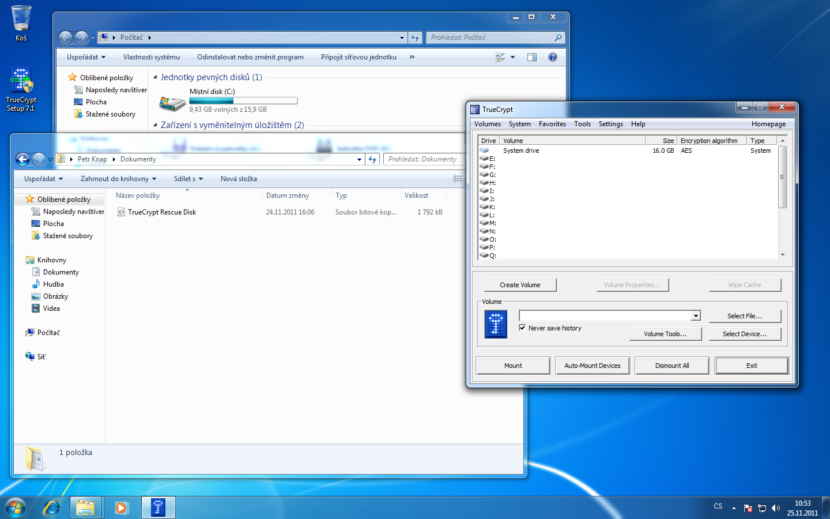The height and width of the screenshot is (519, 830).
Task: Click the Mount button
Action: (x=513, y=366)
